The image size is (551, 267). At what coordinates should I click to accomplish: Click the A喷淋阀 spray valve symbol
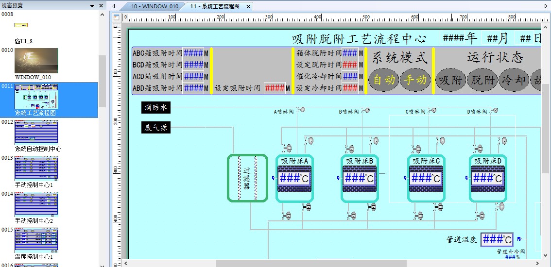(302, 110)
